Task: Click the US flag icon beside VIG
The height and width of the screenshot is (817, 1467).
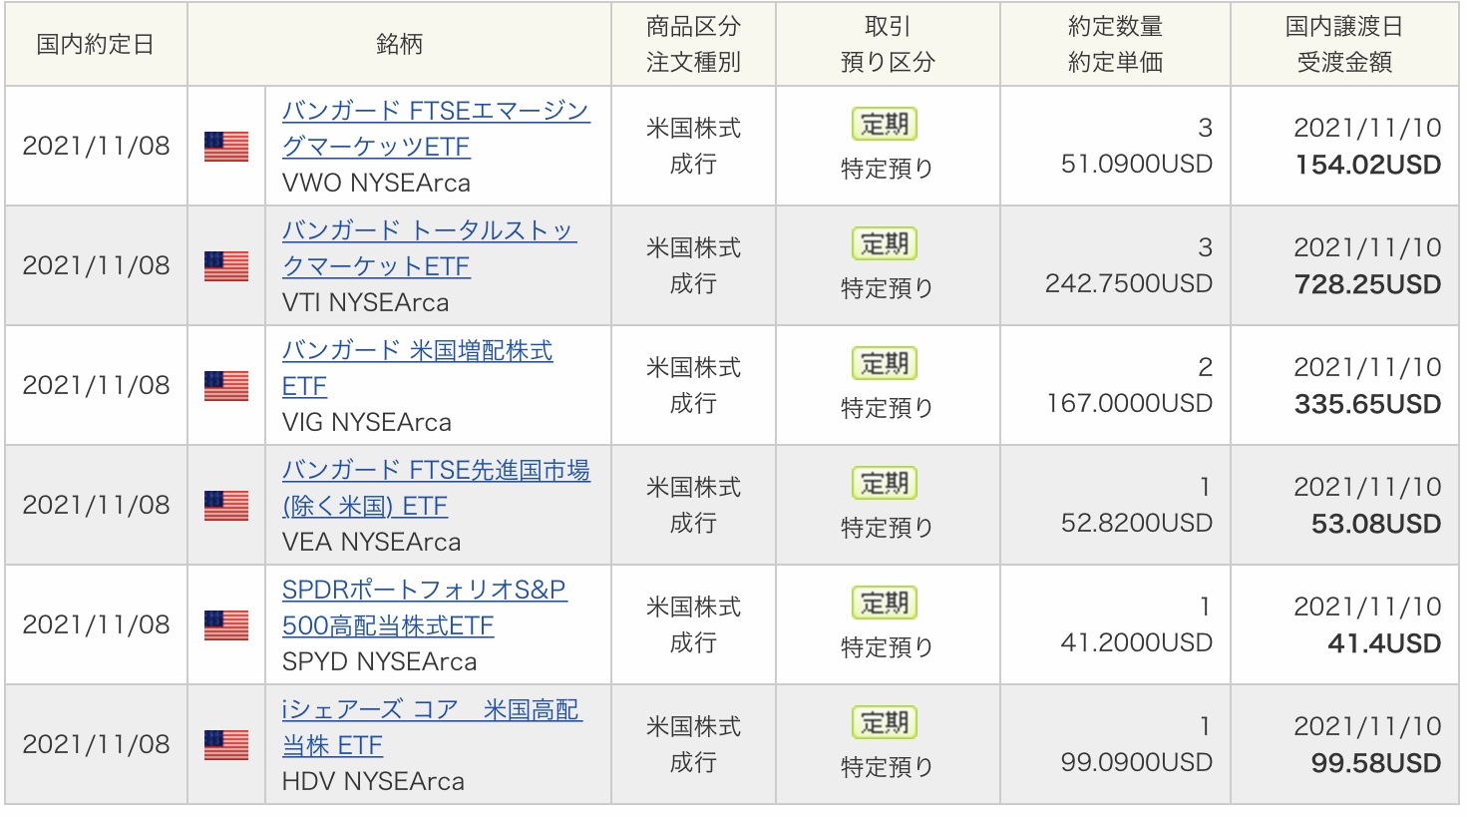Action: coord(226,386)
